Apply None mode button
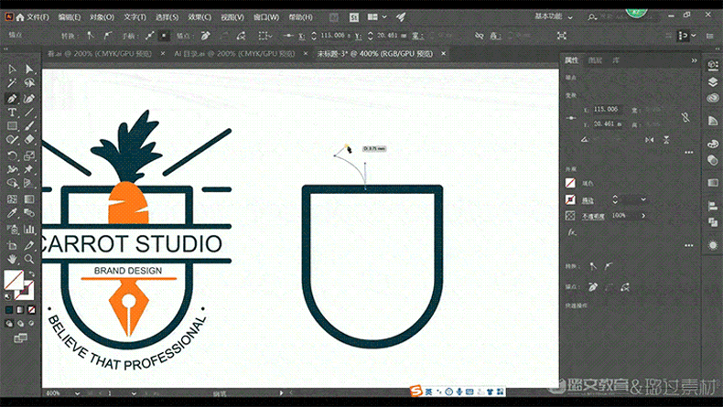Image resolution: width=723 pixels, height=407 pixels. (31, 310)
